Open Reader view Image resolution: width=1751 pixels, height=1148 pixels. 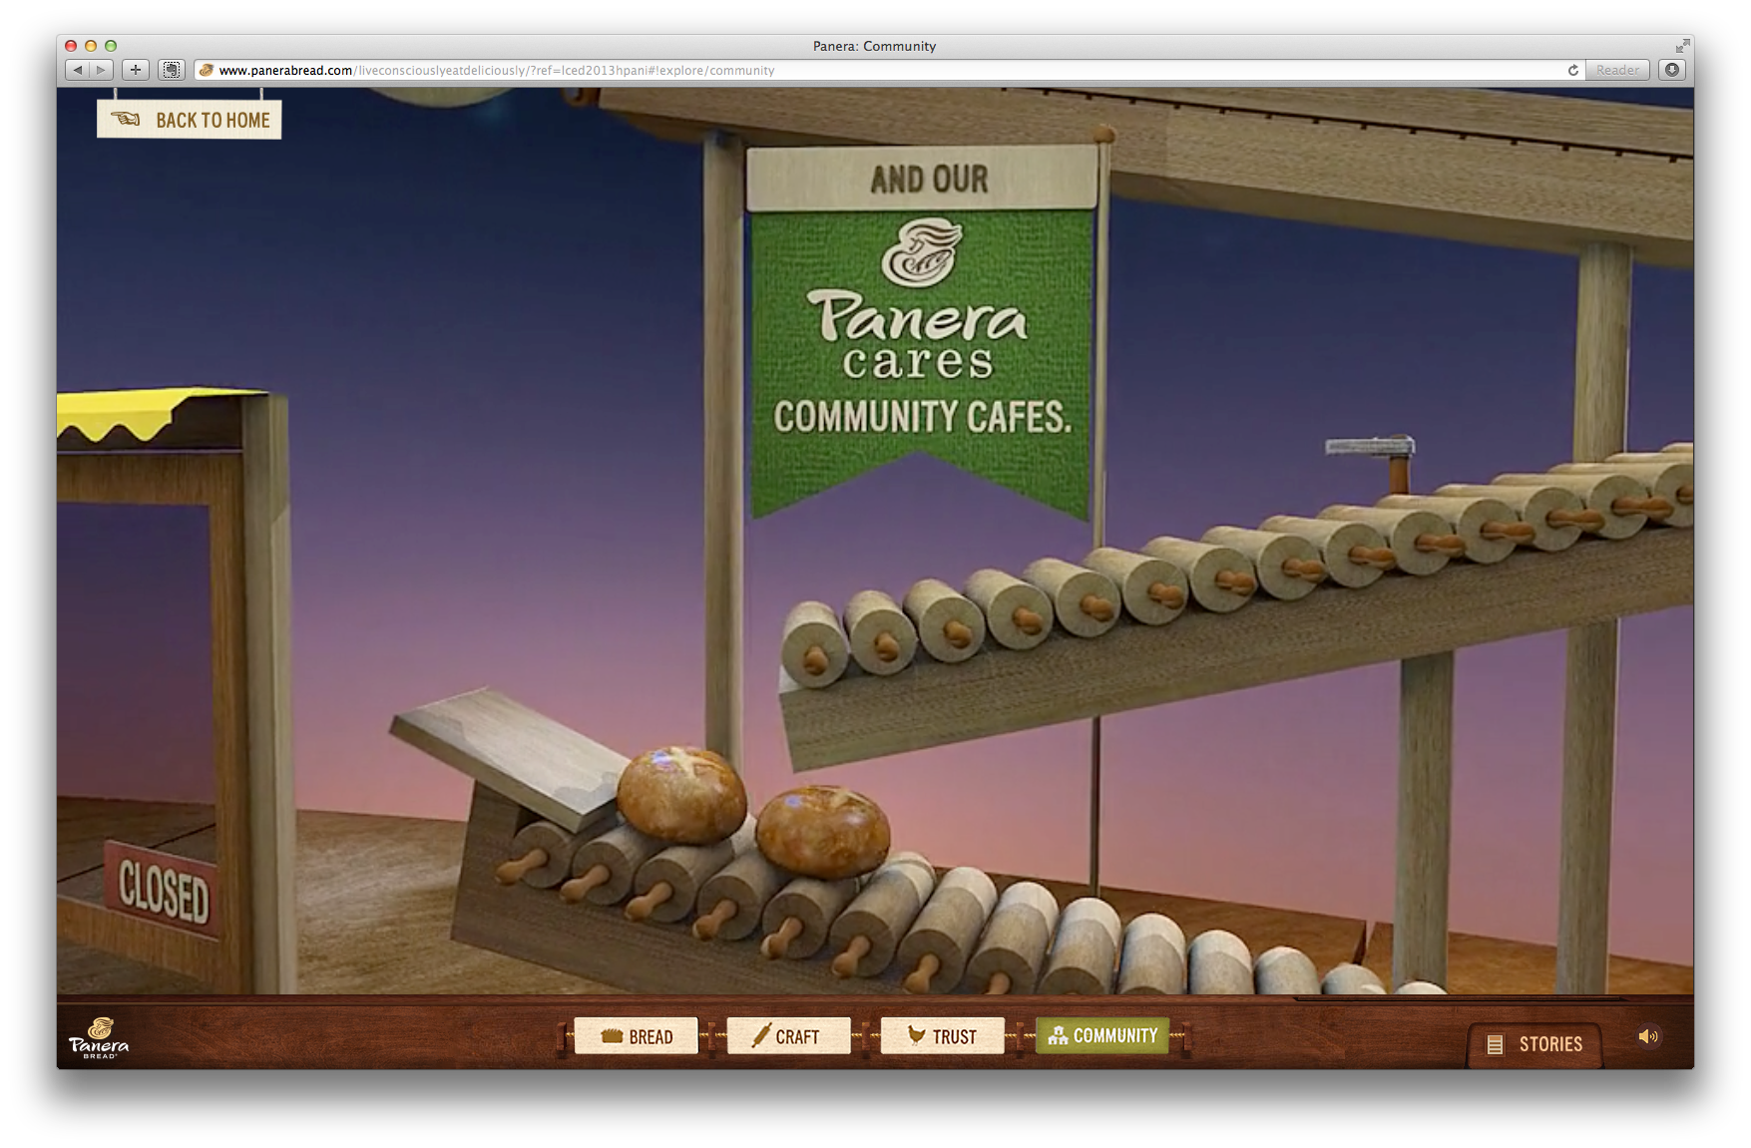tap(1616, 70)
